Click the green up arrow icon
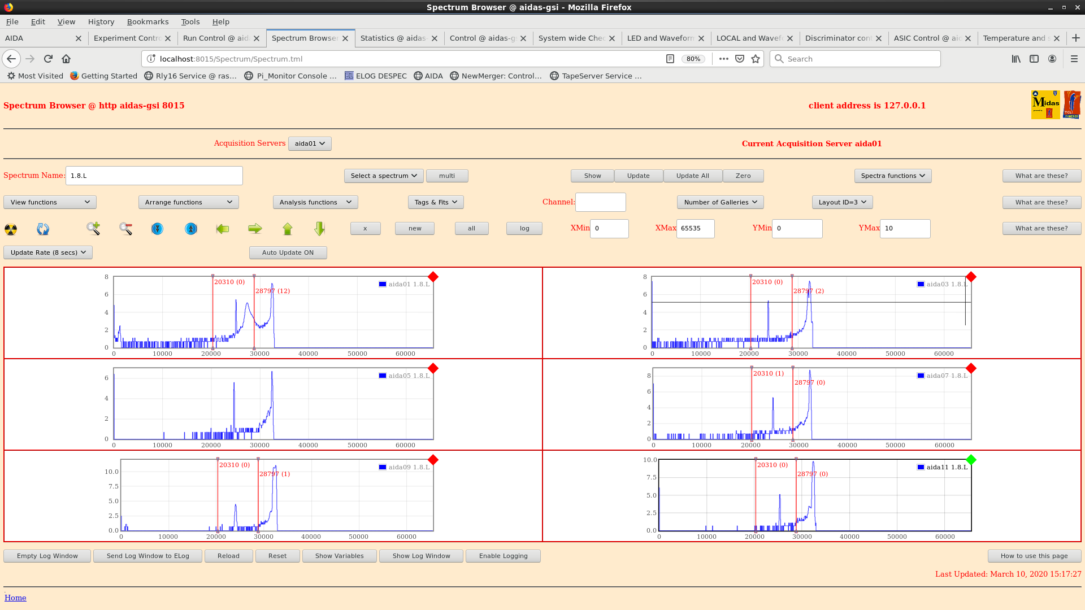This screenshot has height=610, width=1085. click(x=288, y=229)
